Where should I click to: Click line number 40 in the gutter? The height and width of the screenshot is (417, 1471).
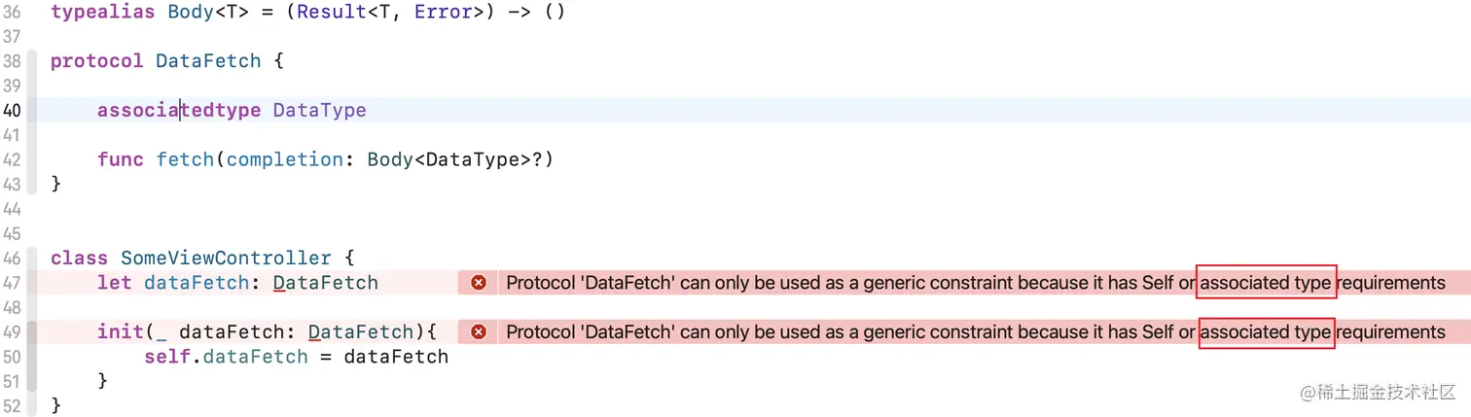click(12, 111)
